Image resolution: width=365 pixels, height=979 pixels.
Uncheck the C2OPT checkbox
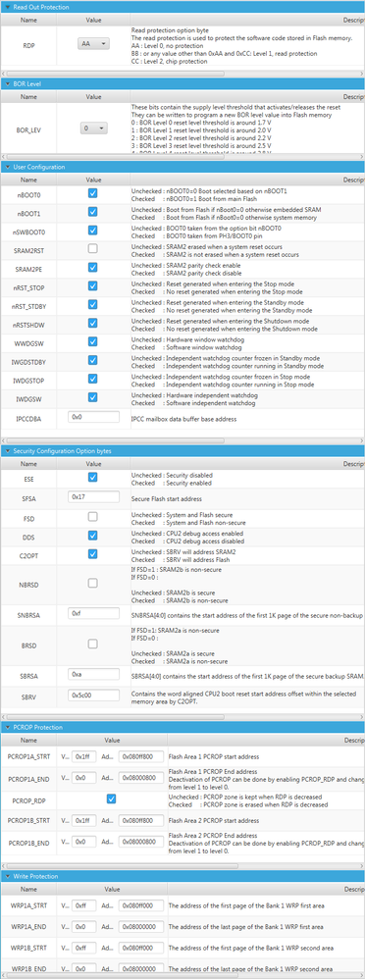point(92,554)
